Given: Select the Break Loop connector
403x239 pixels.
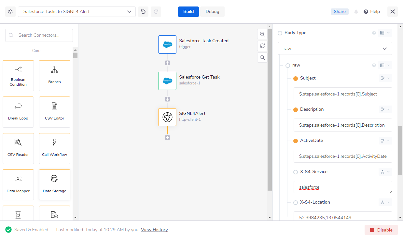Looking at the screenshot, I should click(x=18, y=112).
